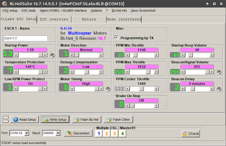
Task: Increase Motor Direction with right arrow
Action: [101, 55]
